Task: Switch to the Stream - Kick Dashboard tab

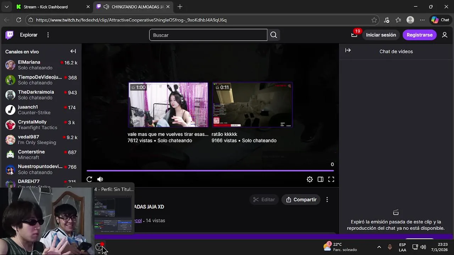Action: 52,7
